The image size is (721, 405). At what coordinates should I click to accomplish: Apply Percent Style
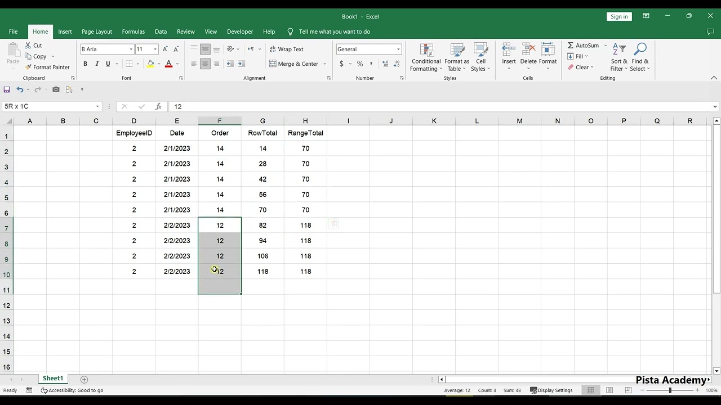click(359, 64)
